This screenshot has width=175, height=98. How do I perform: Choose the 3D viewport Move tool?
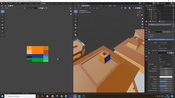(x=76, y=18)
